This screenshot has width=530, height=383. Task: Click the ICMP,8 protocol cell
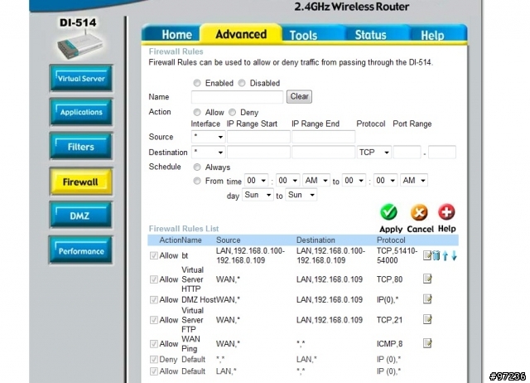point(390,344)
